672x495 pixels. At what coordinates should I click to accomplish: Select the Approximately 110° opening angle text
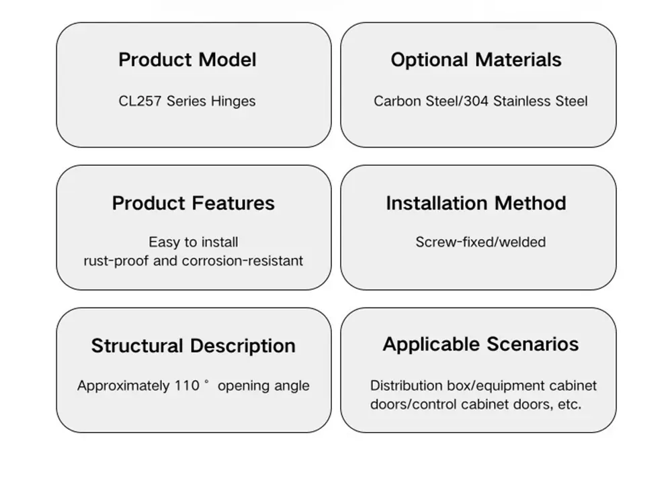pos(194,386)
